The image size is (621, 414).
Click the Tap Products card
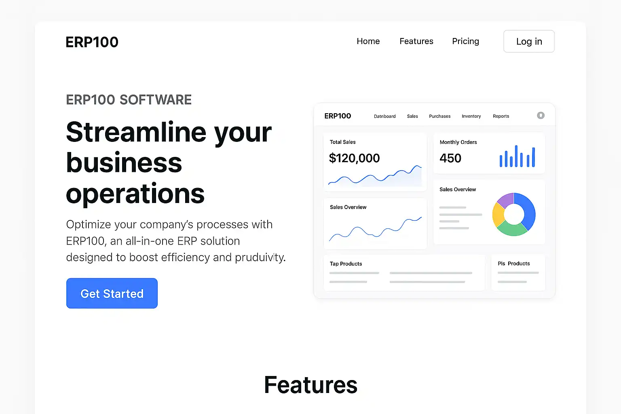pyautogui.click(x=404, y=272)
